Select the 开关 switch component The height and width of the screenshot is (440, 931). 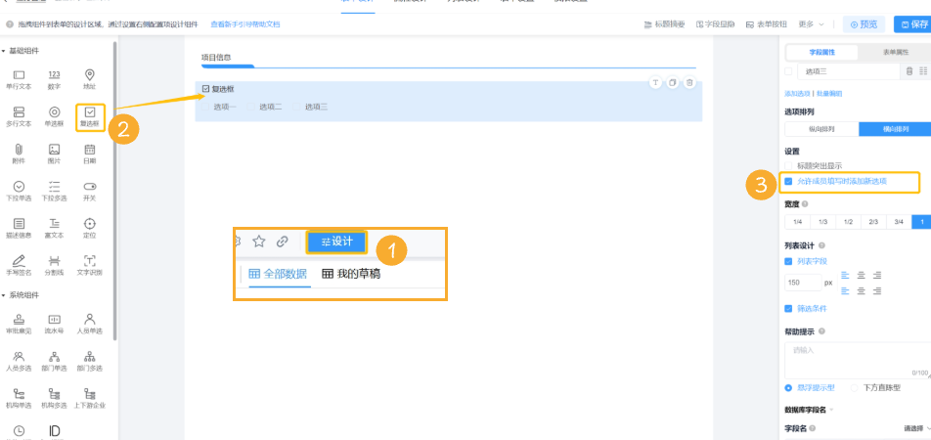90,192
